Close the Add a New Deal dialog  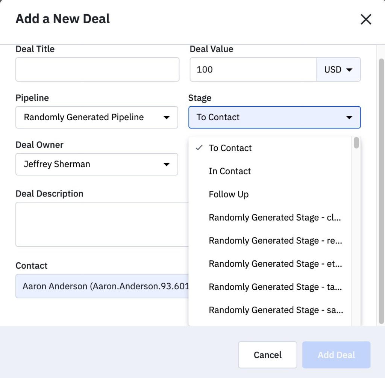click(365, 19)
